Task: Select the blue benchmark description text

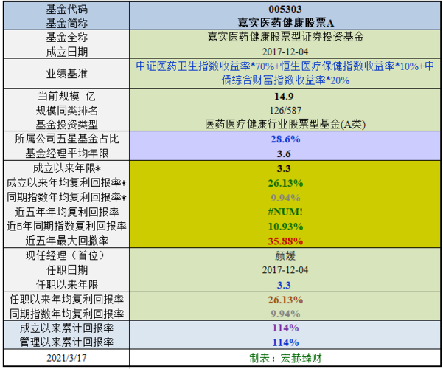Action: [x=285, y=73]
